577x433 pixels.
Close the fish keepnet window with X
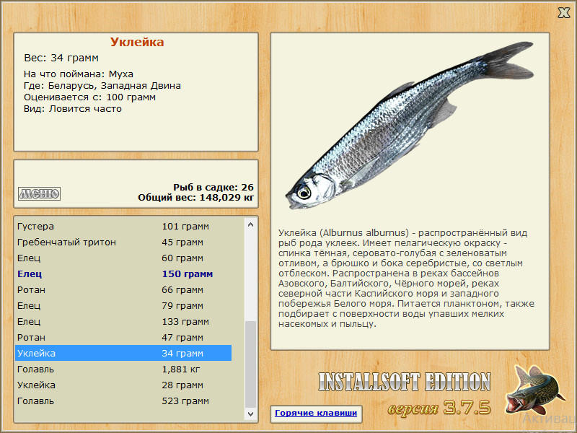tap(563, 12)
